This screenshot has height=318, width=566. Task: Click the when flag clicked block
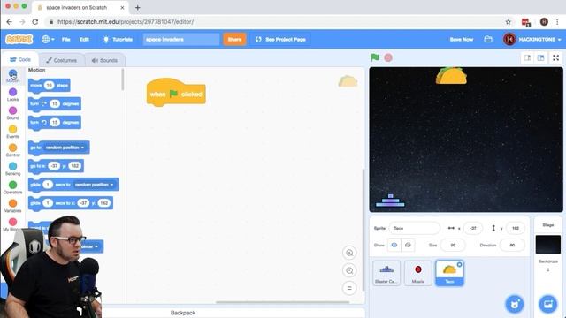point(176,93)
